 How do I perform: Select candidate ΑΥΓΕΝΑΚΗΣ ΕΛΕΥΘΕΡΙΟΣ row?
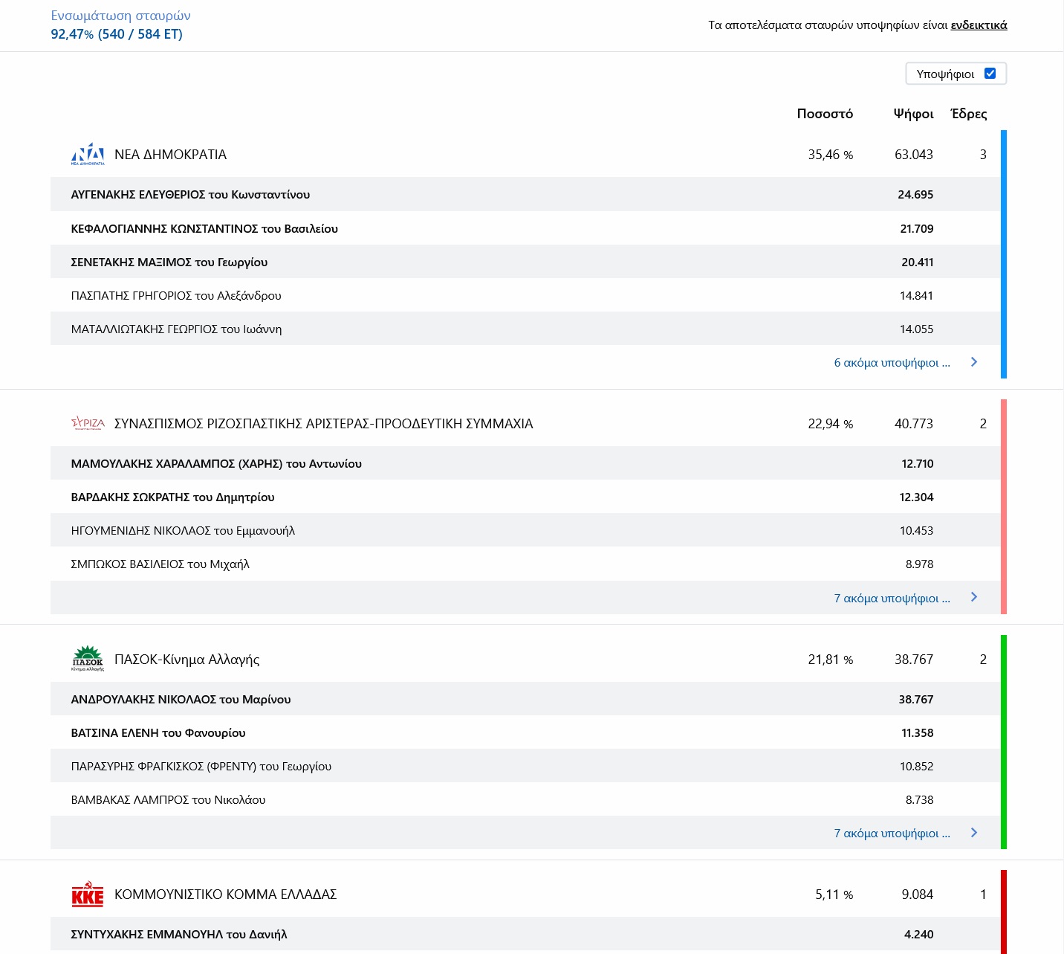coord(190,195)
